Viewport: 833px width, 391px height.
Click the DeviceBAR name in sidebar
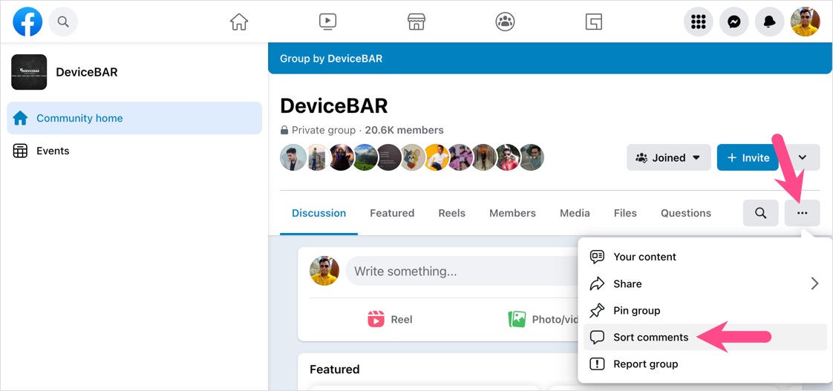tap(87, 72)
